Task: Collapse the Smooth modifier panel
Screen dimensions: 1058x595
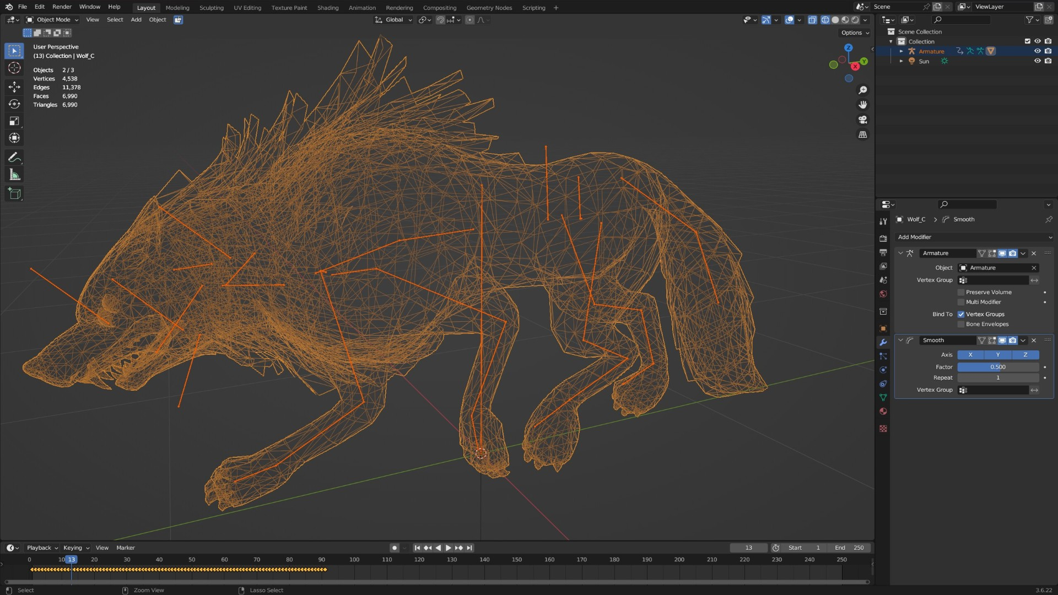Action: pyautogui.click(x=900, y=340)
